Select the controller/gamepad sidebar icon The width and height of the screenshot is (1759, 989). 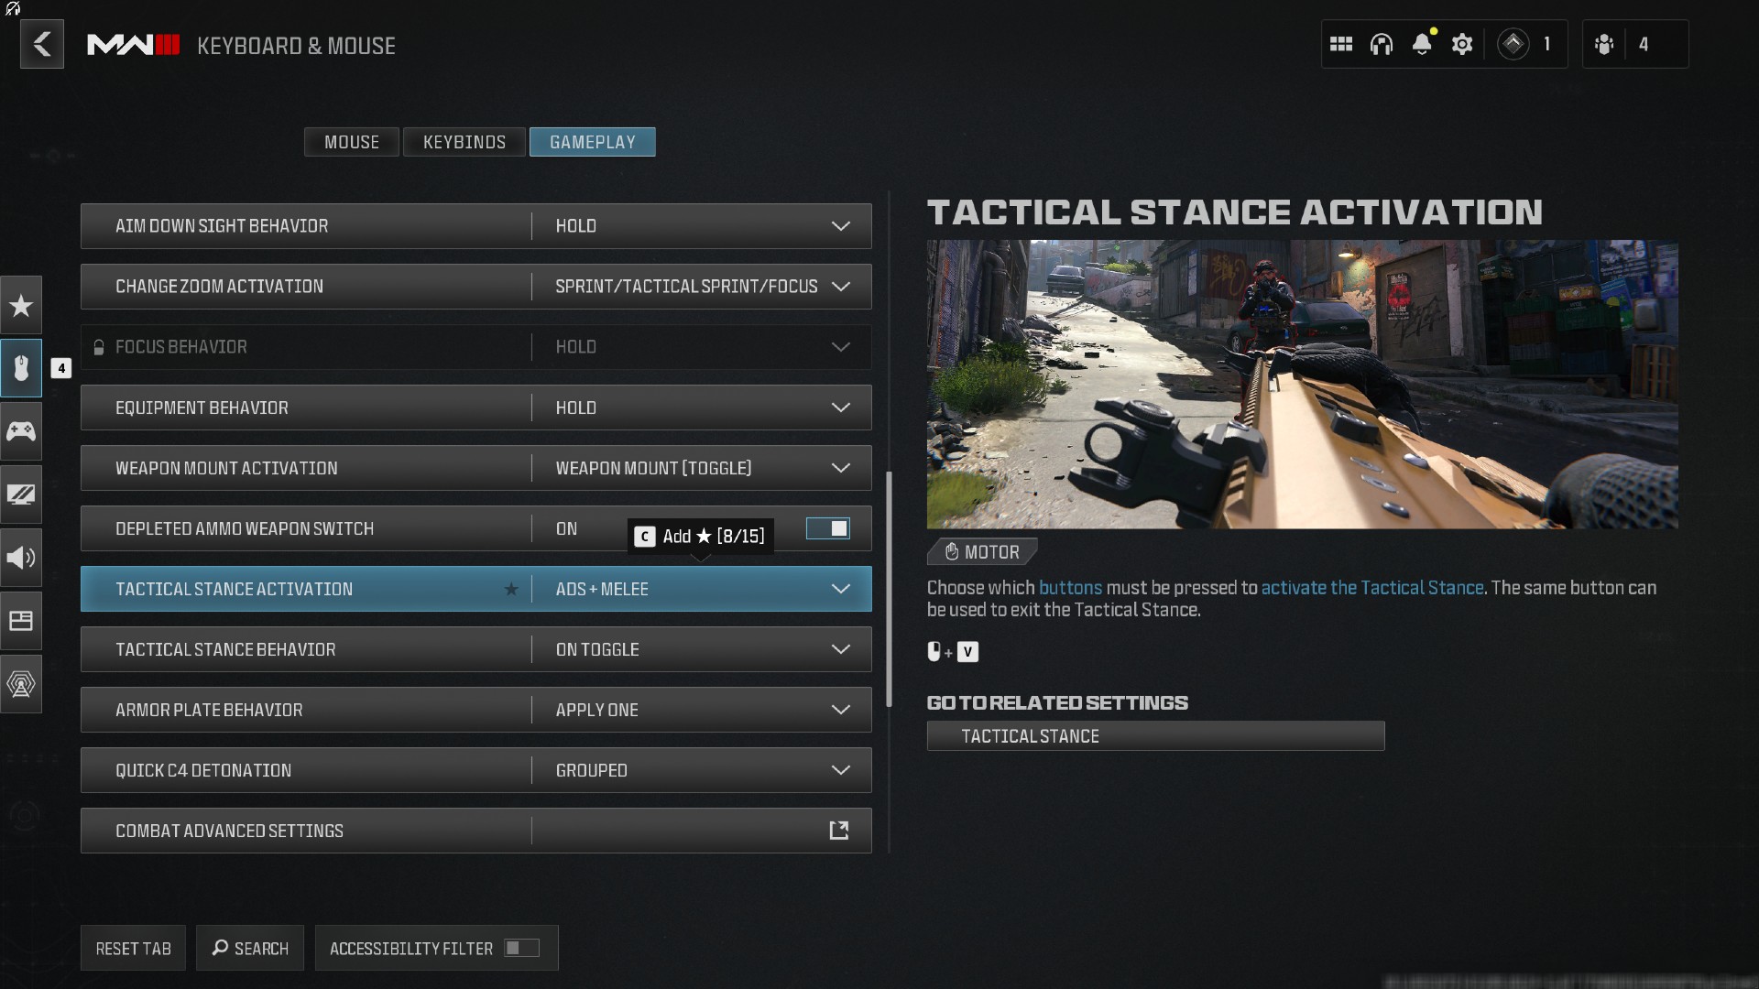24,431
